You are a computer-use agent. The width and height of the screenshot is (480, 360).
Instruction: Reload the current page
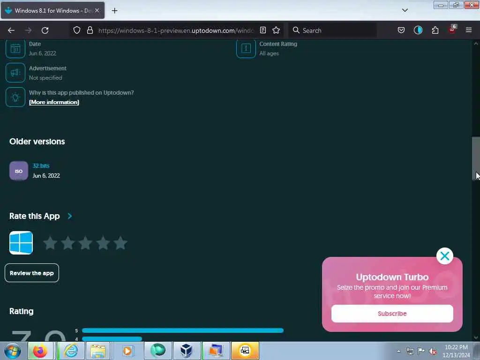(45, 30)
